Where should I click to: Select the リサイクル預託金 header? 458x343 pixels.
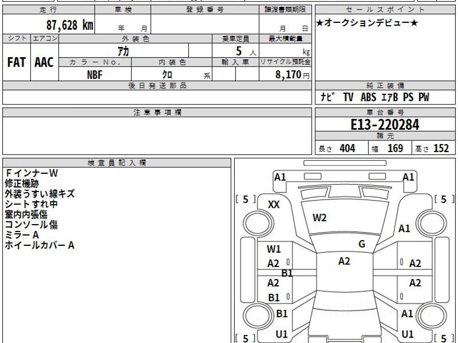285,62
